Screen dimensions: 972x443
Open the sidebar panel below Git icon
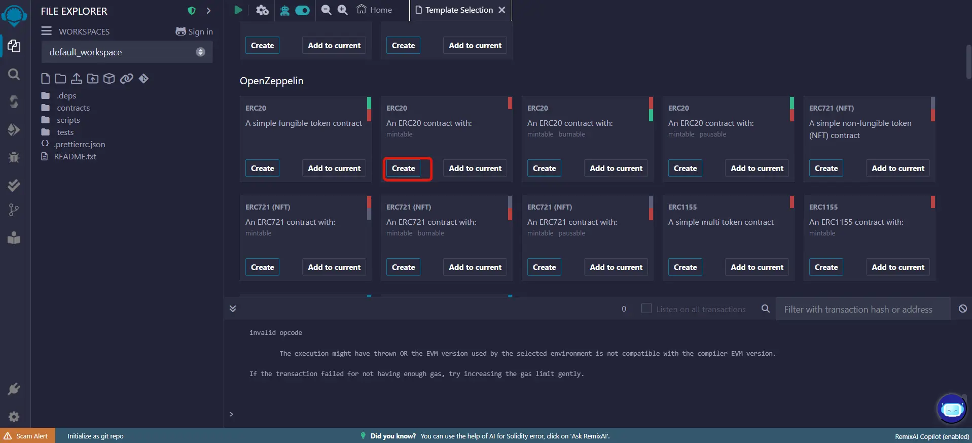coord(14,237)
